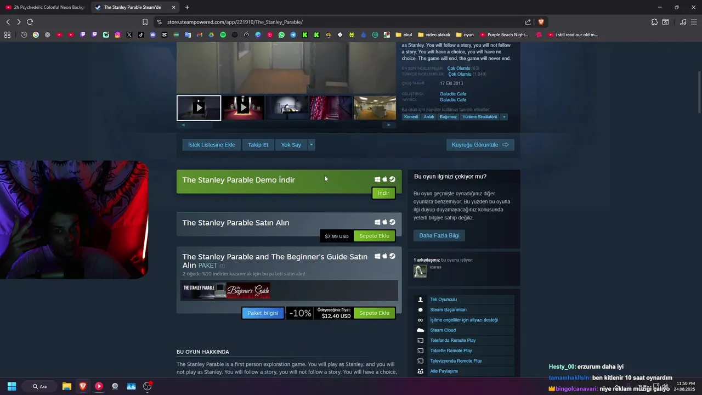Viewport: 702px width, 395px height.
Task: Go back with the browser back arrow
Action: tap(8, 22)
